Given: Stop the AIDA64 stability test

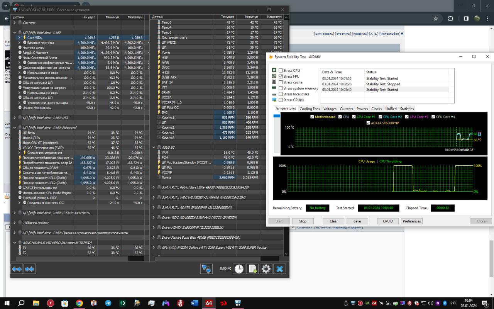Looking at the screenshot, I should (303, 221).
